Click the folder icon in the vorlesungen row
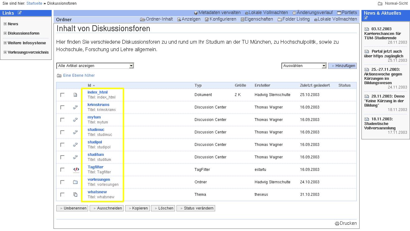The height and width of the screenshot is (231, 410). [x=75, y=182]
